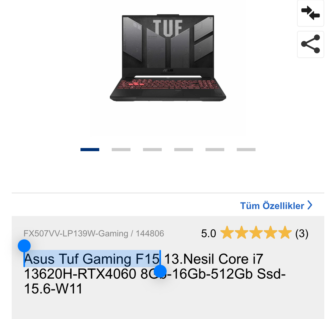Select the first active carousel indicator

(90, 150)
